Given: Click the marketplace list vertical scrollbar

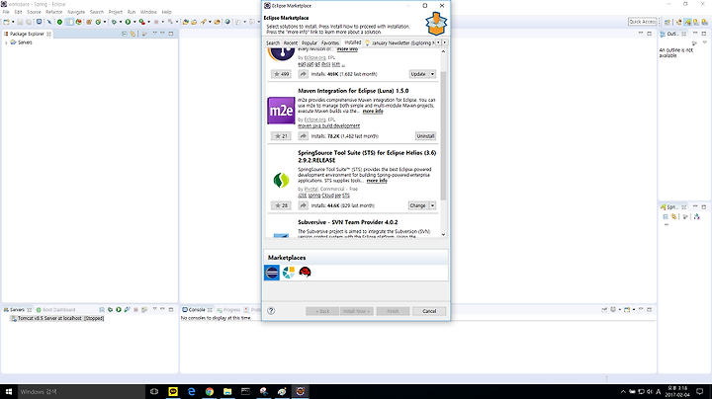Looking at the screenshot, I should (x=443, y=135).
